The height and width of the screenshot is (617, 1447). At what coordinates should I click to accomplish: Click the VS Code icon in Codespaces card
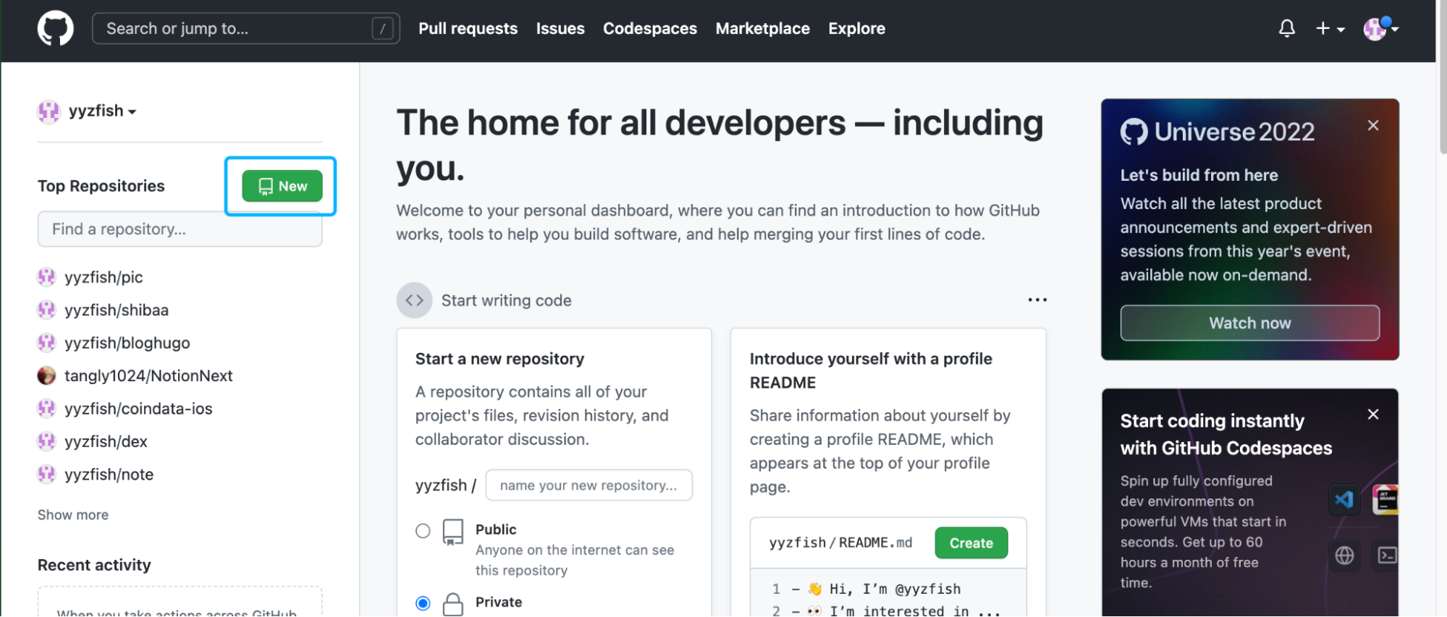coord(1344,499)
